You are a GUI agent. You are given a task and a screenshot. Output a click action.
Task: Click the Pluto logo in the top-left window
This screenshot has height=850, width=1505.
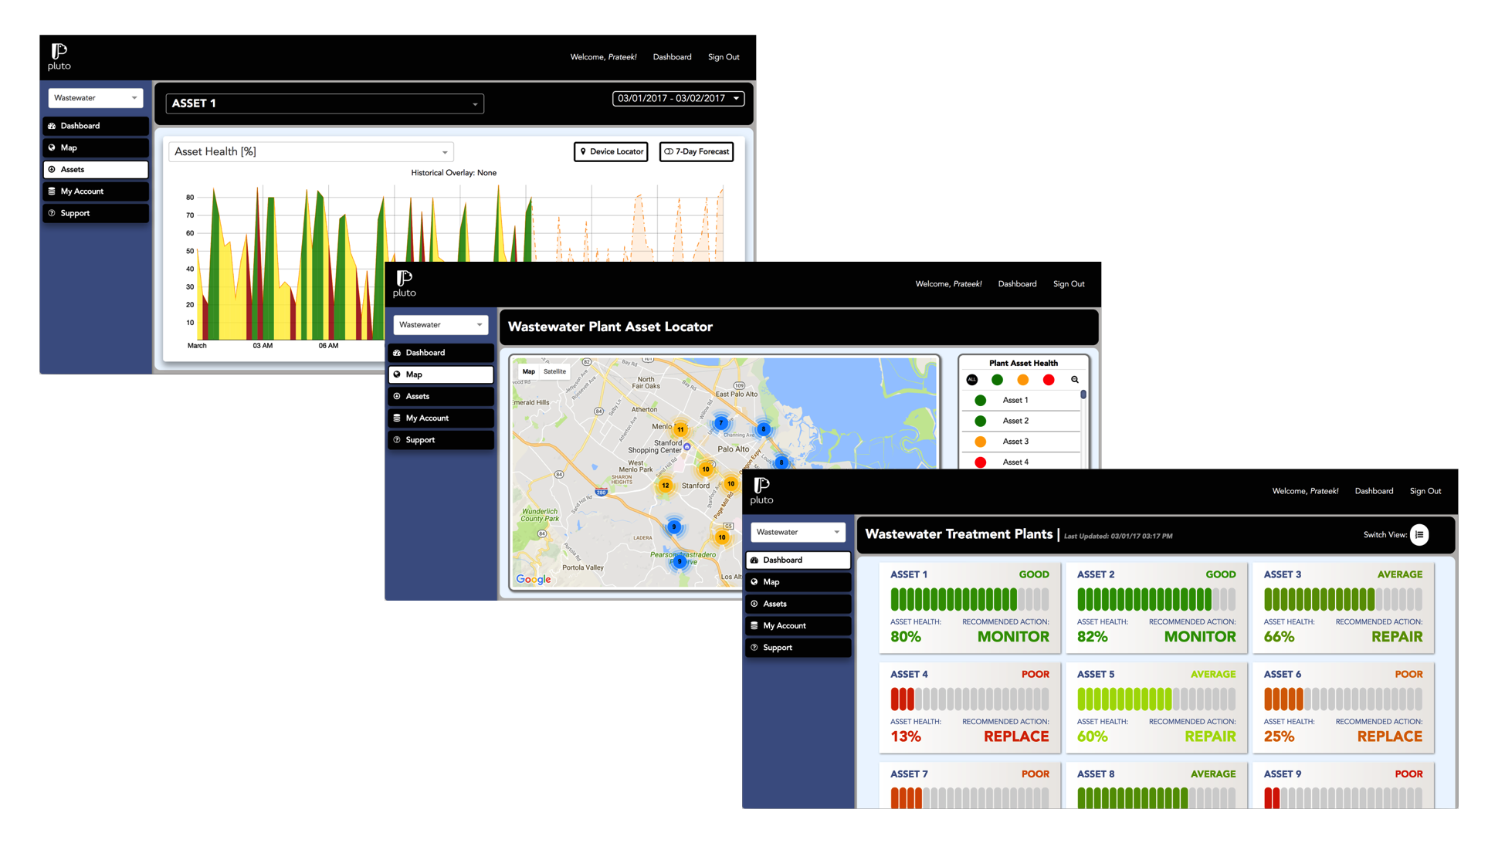[x=59, y=56]
